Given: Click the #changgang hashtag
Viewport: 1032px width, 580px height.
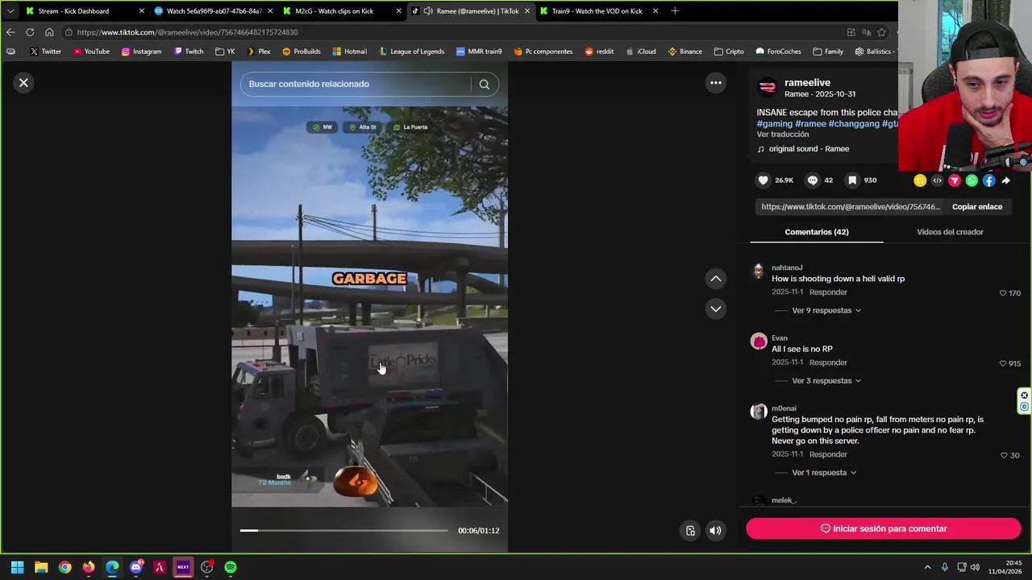Looking at the screenshot, I should tap(854, 124).
